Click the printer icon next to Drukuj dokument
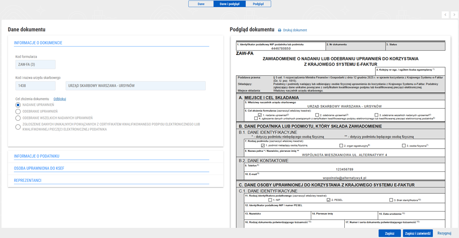This screenshot has height=238, width=459. (x=280, y=31)
